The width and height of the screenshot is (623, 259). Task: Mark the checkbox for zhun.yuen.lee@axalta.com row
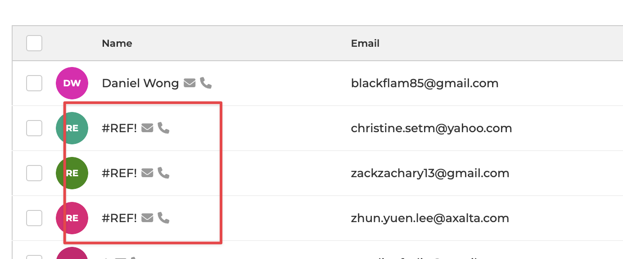(x=34, y=218)
